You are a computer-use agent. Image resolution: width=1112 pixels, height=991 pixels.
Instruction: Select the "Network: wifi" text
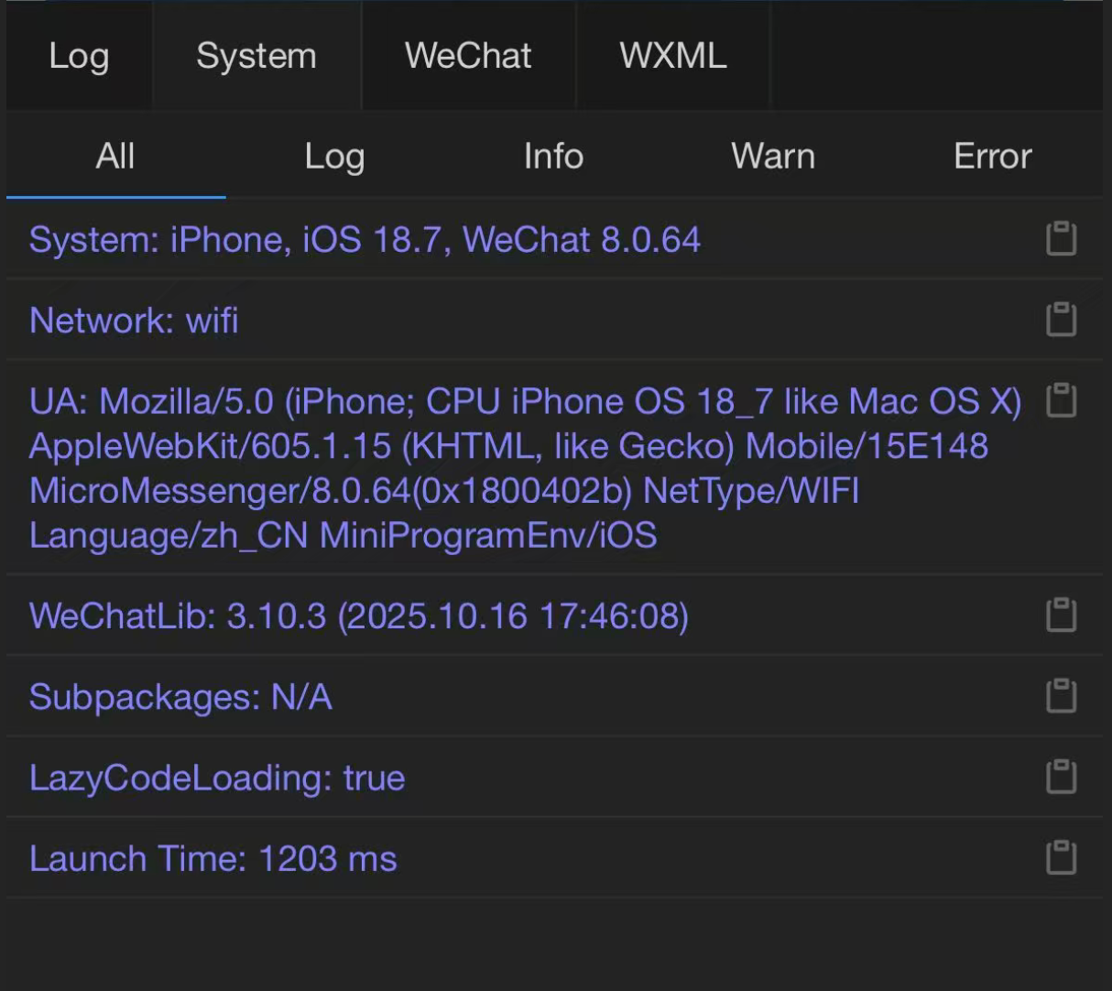[x=134, y=321]
